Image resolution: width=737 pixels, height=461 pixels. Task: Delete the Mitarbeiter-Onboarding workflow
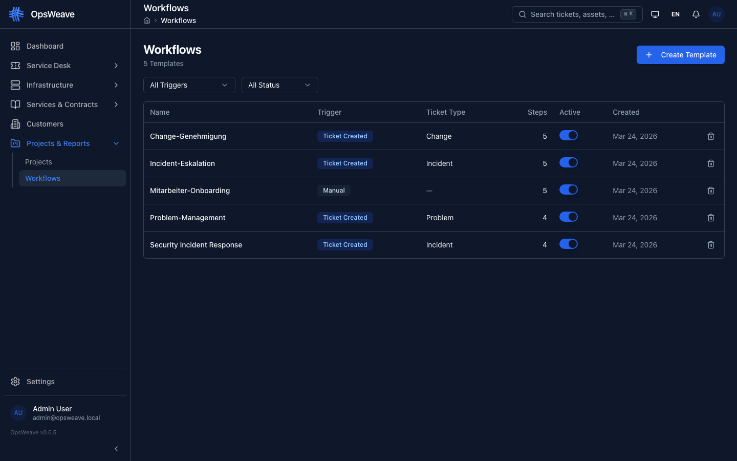(x=710, y=190)
